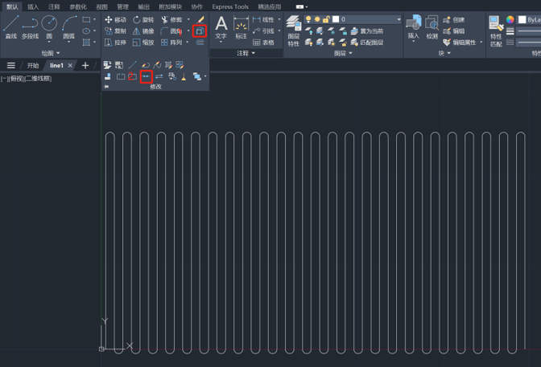Click the Break tool icon left of Break-at-Point

click(121, 76)
